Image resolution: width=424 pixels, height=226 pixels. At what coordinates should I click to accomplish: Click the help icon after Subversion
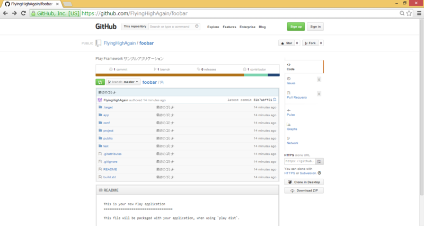coord(320,173)
